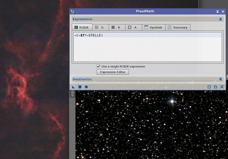This screenshot has width=228, height=159.
Task: Click the Destination section header label
Action: tap(82, 79)
